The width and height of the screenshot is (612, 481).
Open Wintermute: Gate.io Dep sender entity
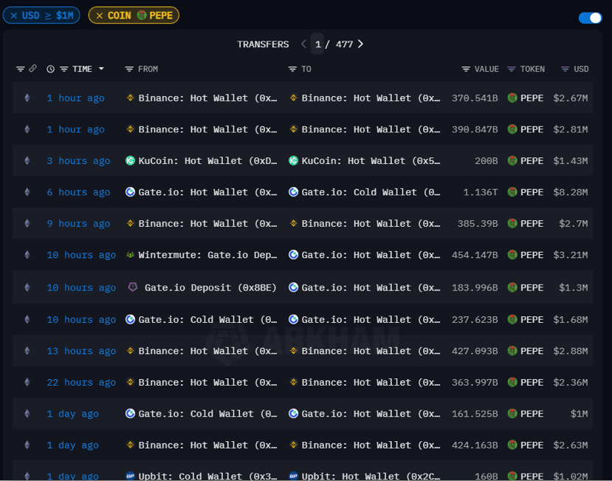[x=202, y=255]
